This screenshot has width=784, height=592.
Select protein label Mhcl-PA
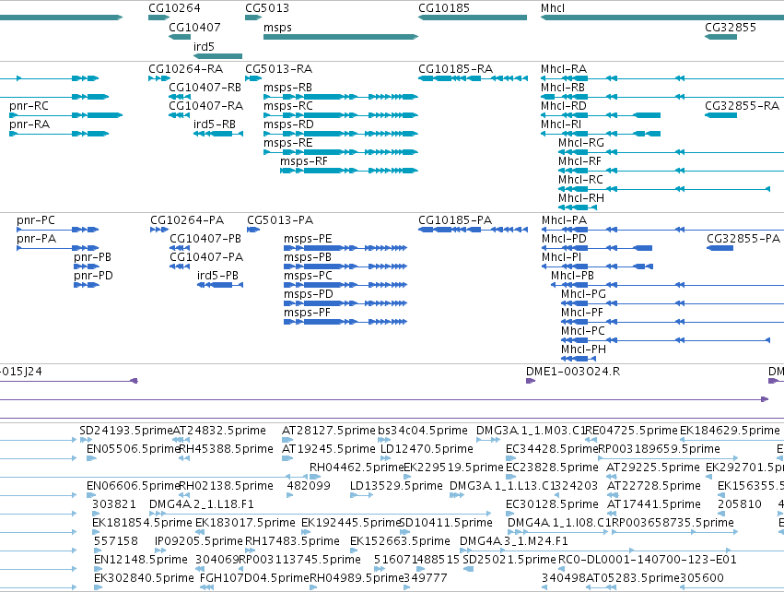[x=564, y=220]
